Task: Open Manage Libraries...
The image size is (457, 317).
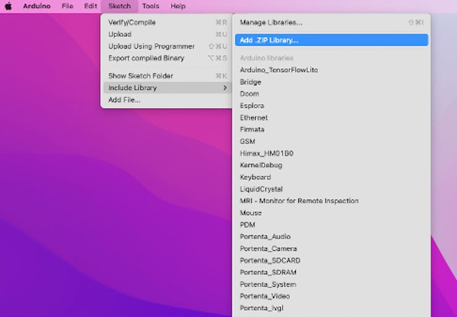Action: point(271,23)
